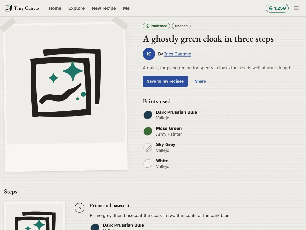This screenshot has width=306, height=230.
Task: Click 'Dark Prussian Blue' label in step 1
Action: [x=123, y=225]
